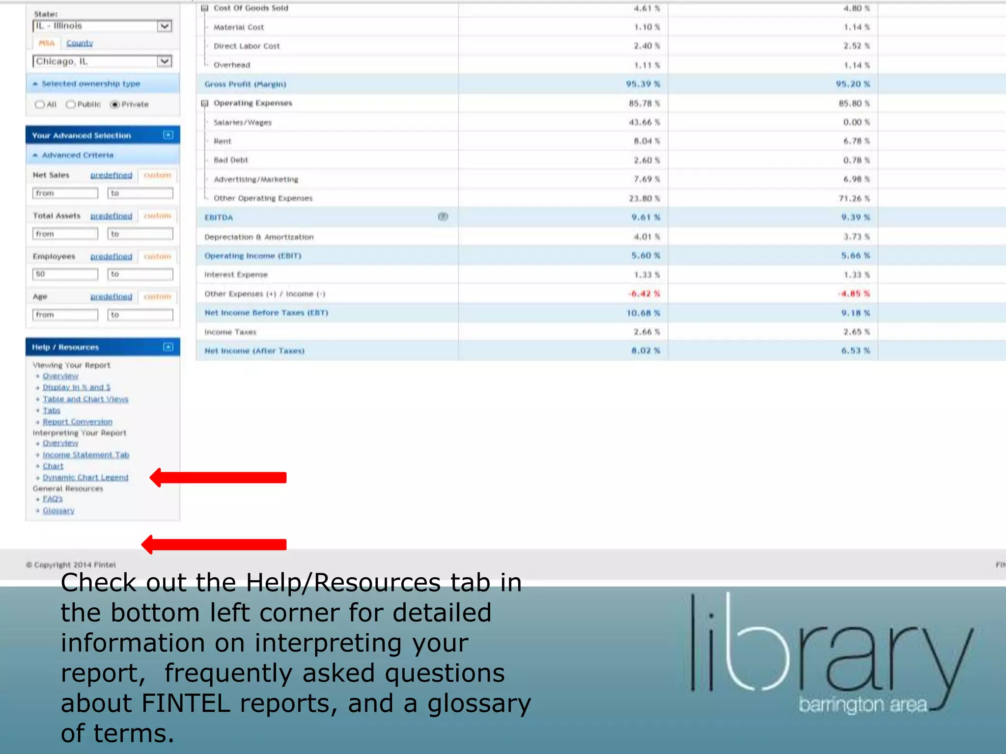This screenshot has width=1006, height=754.
Task: Collapse the Selected ownership type section
Action: (35, 84)
